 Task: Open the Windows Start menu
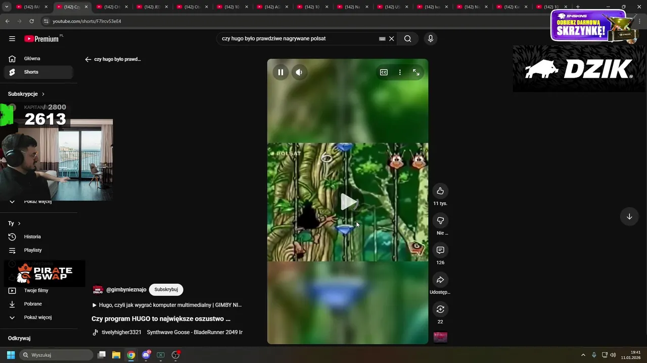click(x=11, y=355)
